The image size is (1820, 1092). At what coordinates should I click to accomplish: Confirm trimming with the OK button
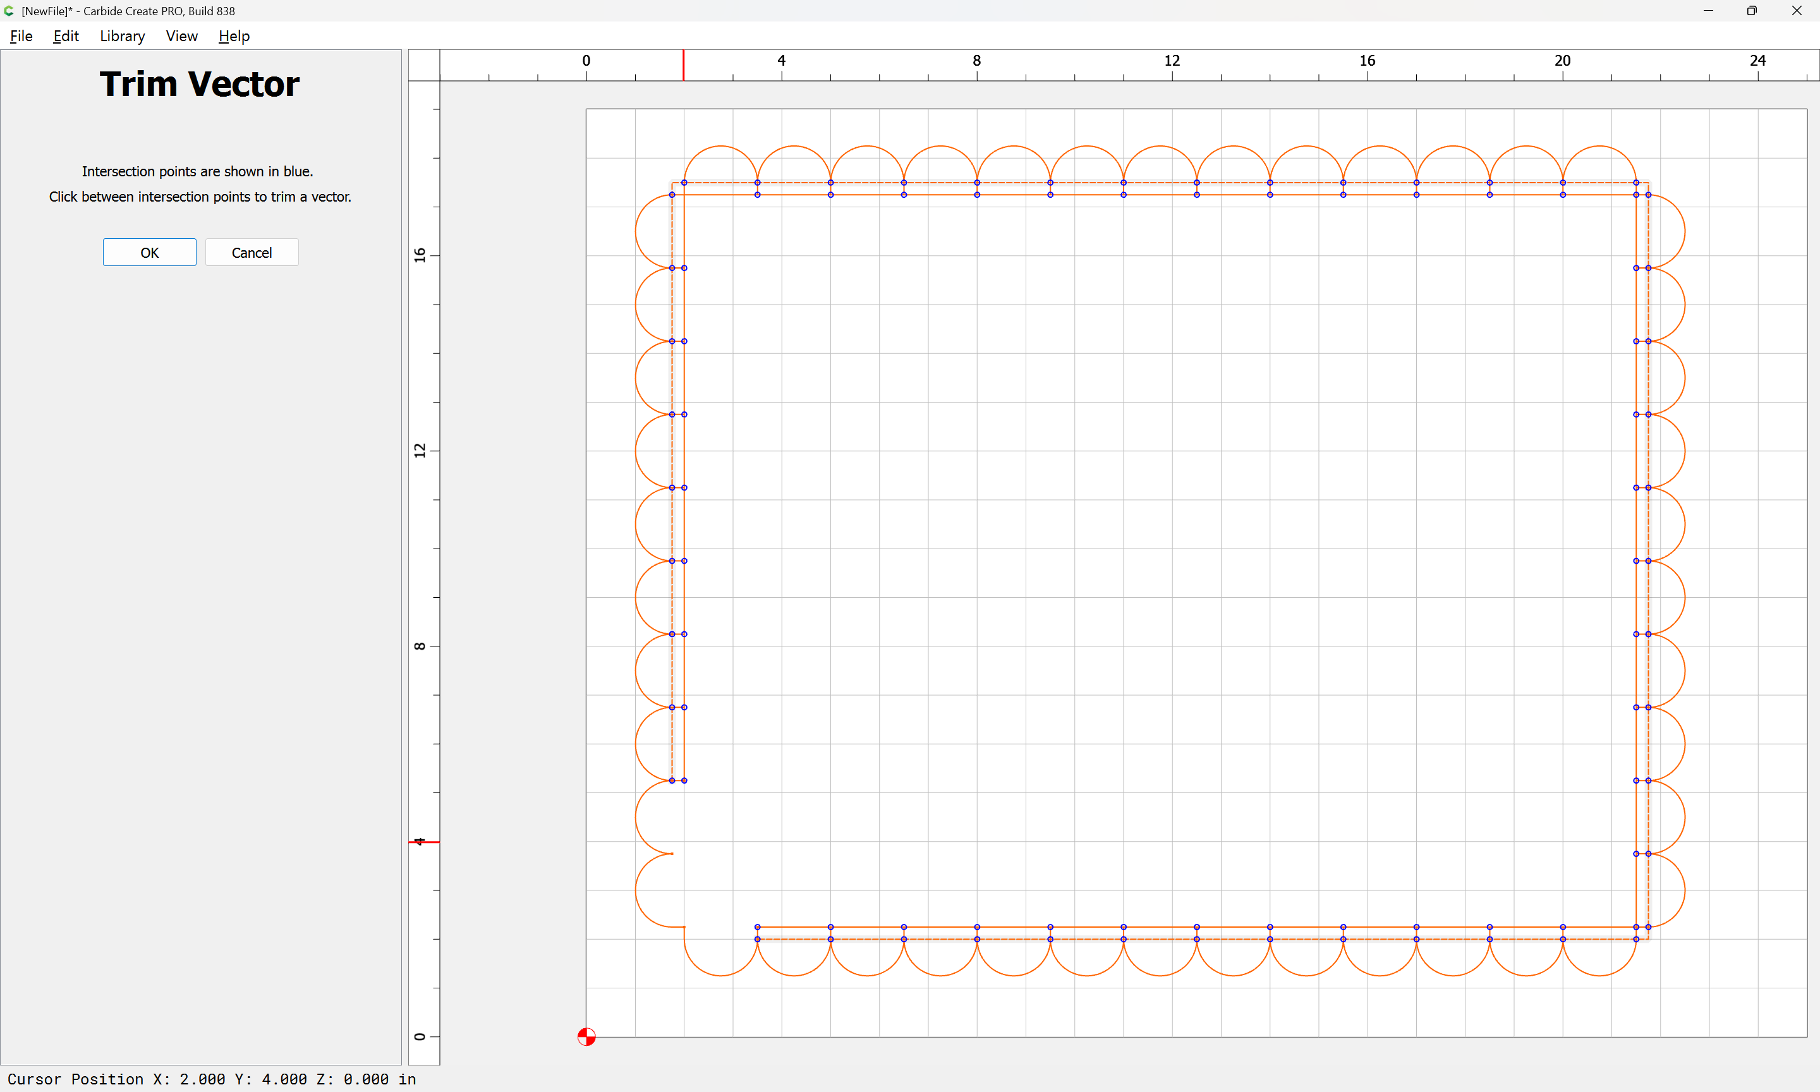pos(149,252)
